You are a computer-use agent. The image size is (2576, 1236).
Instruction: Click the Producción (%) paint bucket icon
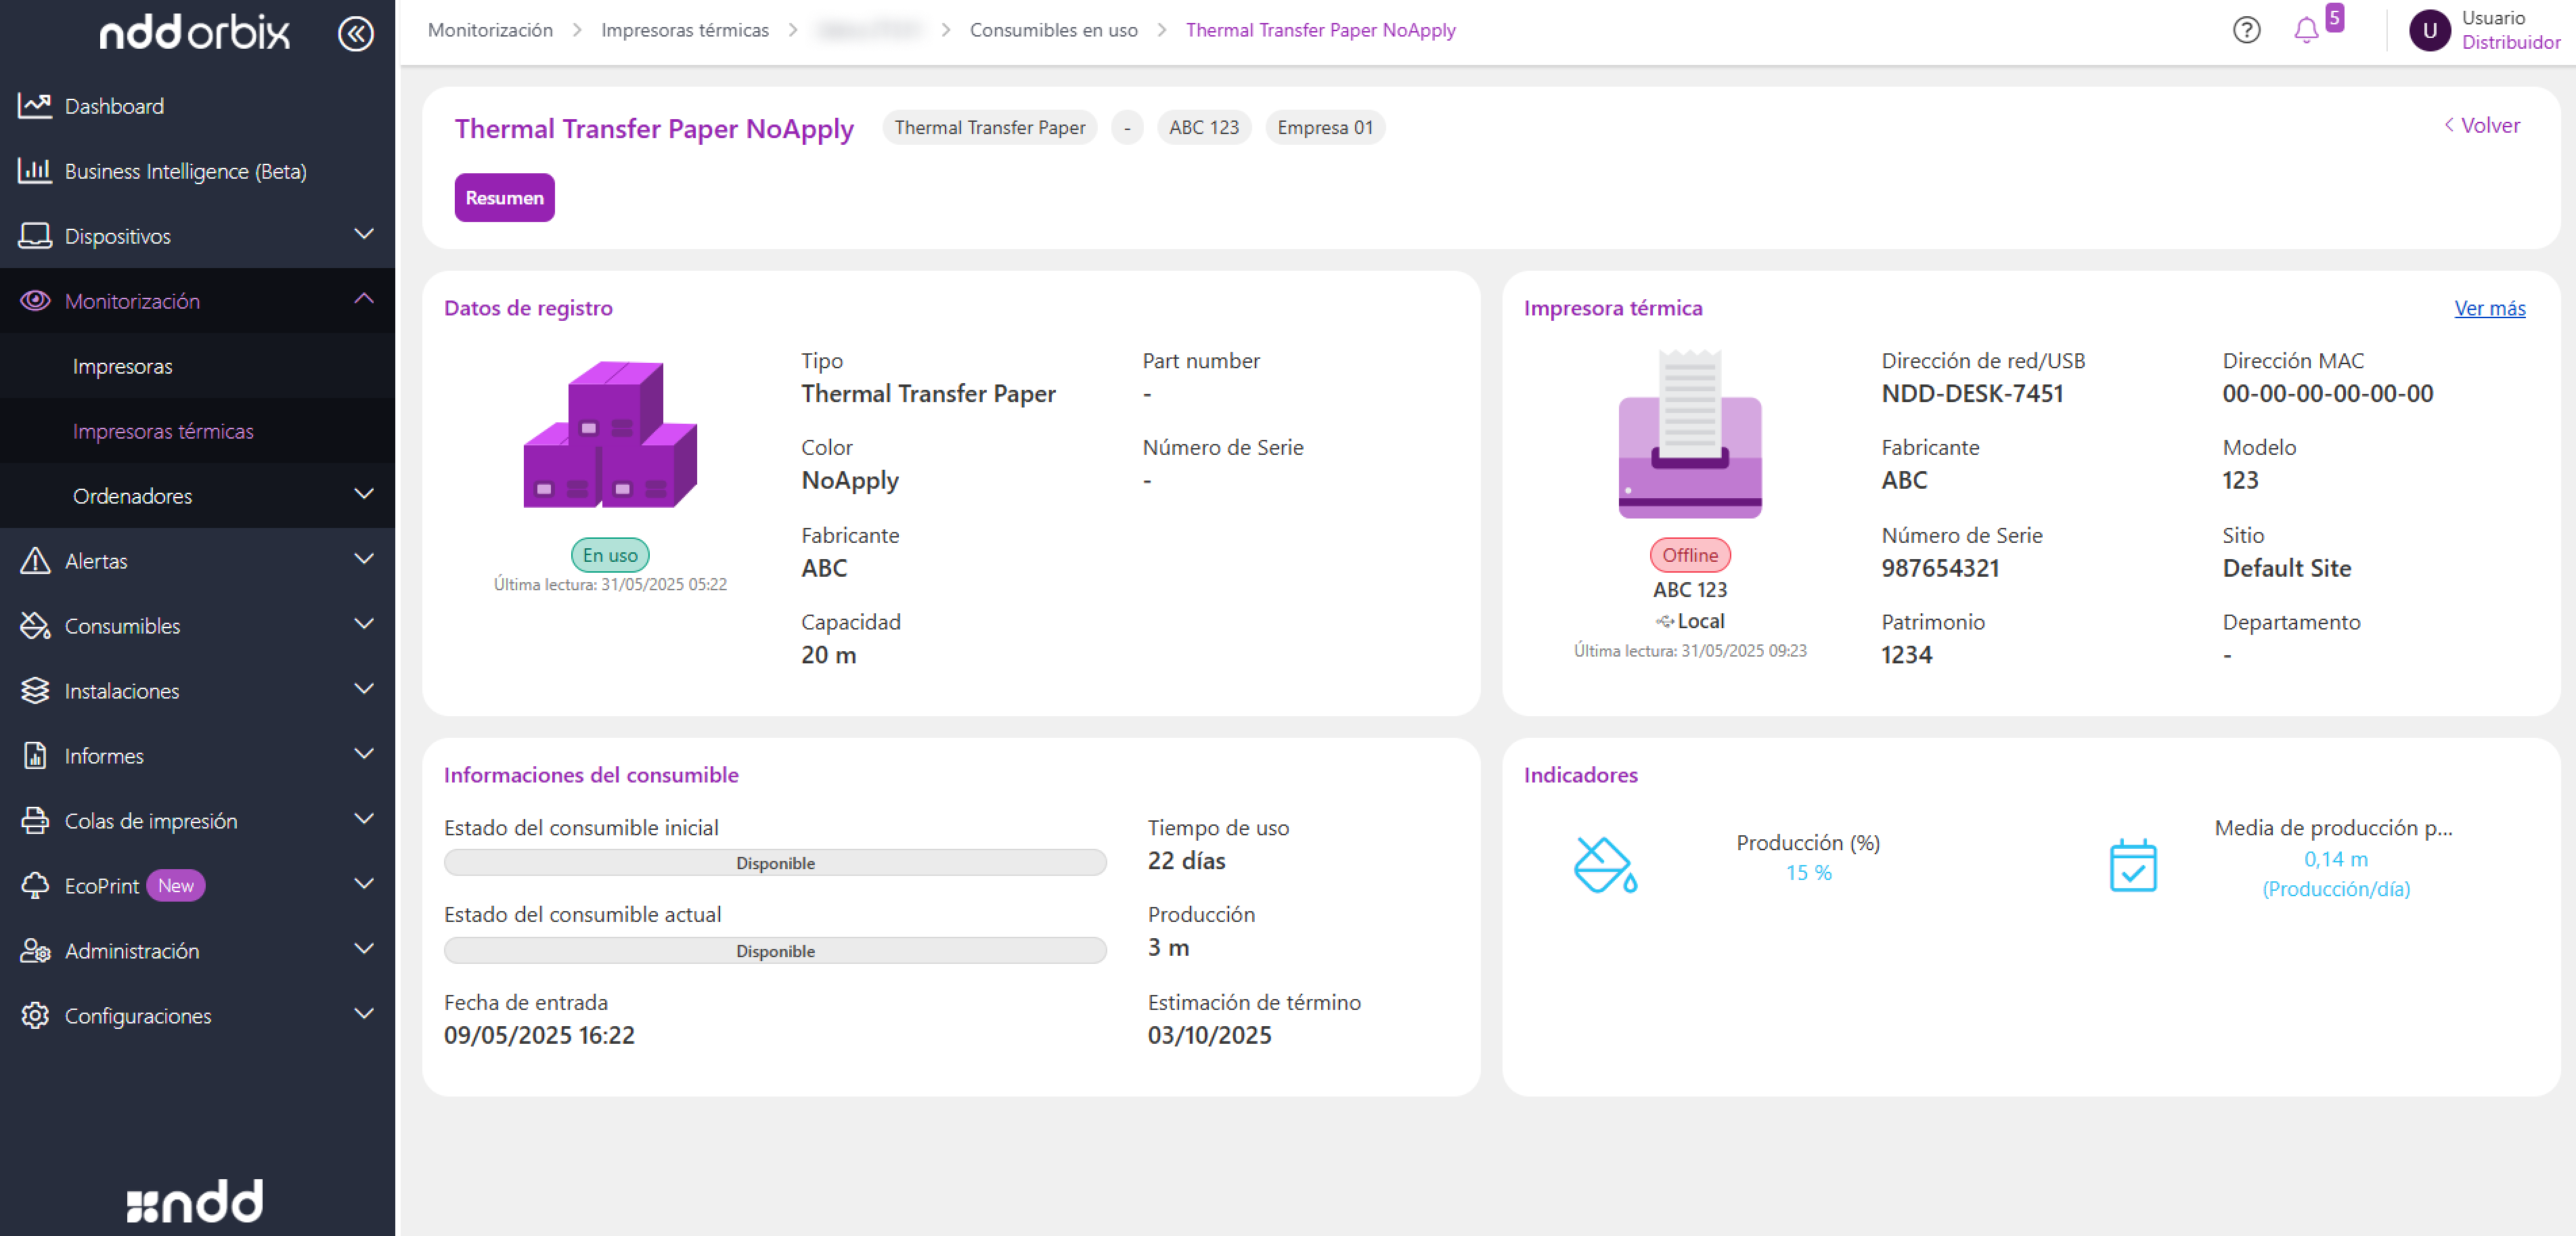pos(1604,865)
